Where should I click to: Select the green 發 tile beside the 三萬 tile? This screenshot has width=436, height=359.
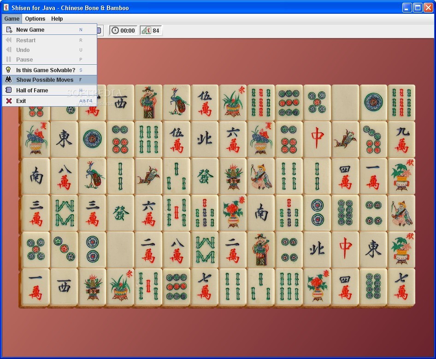coord(120,213)
